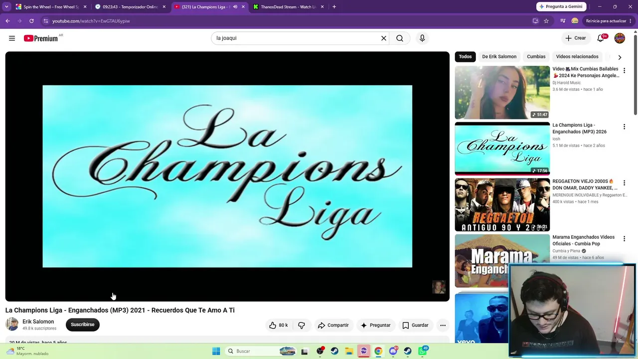
Task: Open Erik Salomon channel name link
Action: [38, 322]
